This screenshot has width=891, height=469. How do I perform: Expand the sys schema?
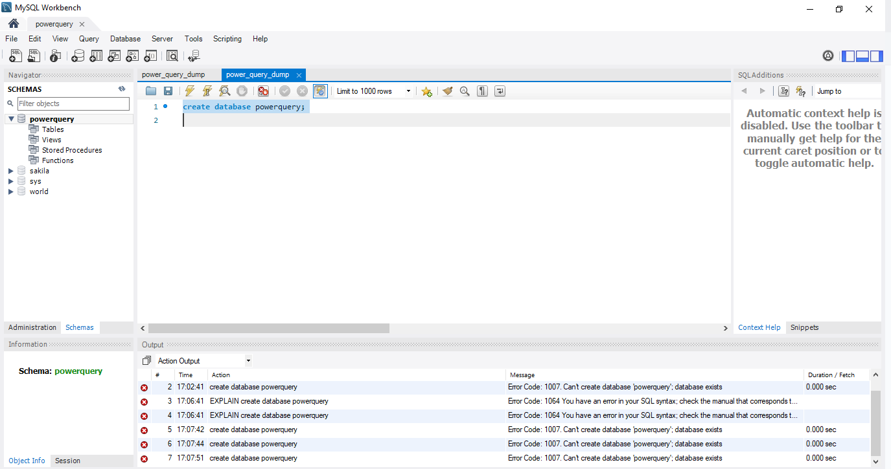click(11, 181)
